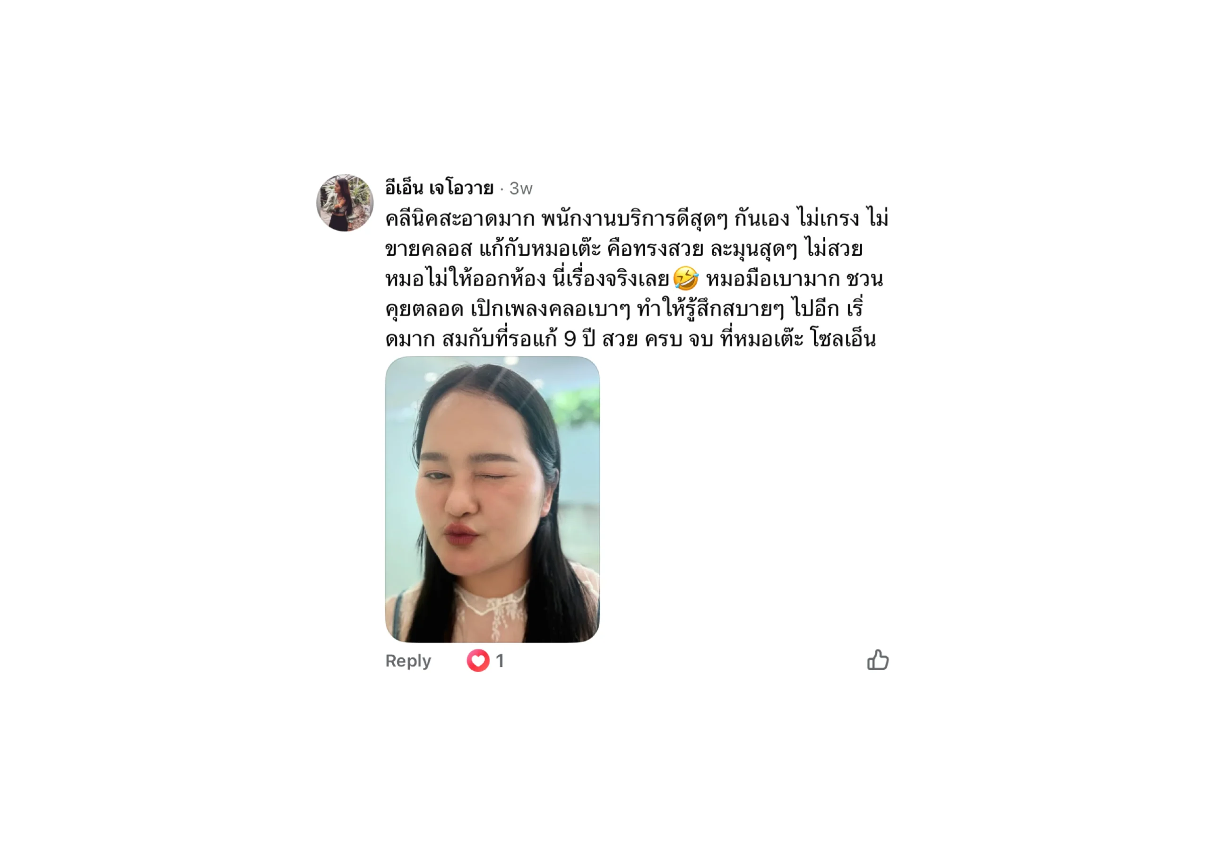Image resolution: width=1210 pixels, height=856 pixels.
Task: Click the phrase "ทำให้รู้สึกสบายๆ"
Action: pos(710,309)
